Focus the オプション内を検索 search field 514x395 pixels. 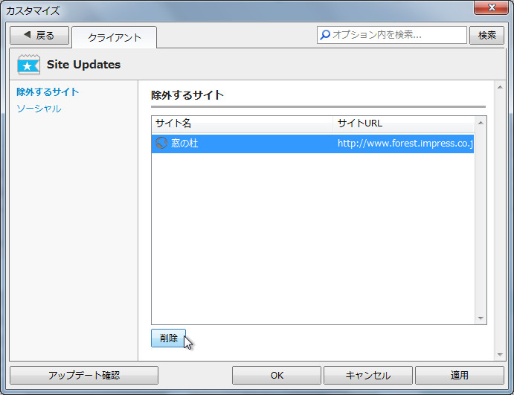[x=392, y=35]
